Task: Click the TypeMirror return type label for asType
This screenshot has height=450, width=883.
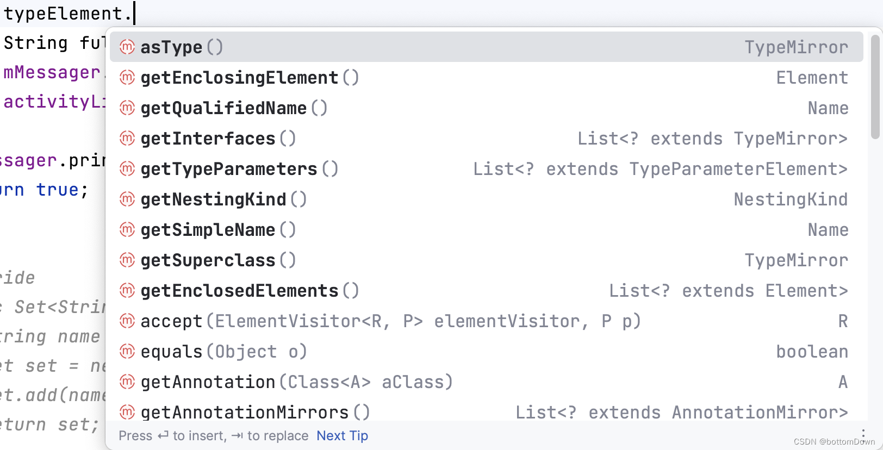Action: (797, 47)
